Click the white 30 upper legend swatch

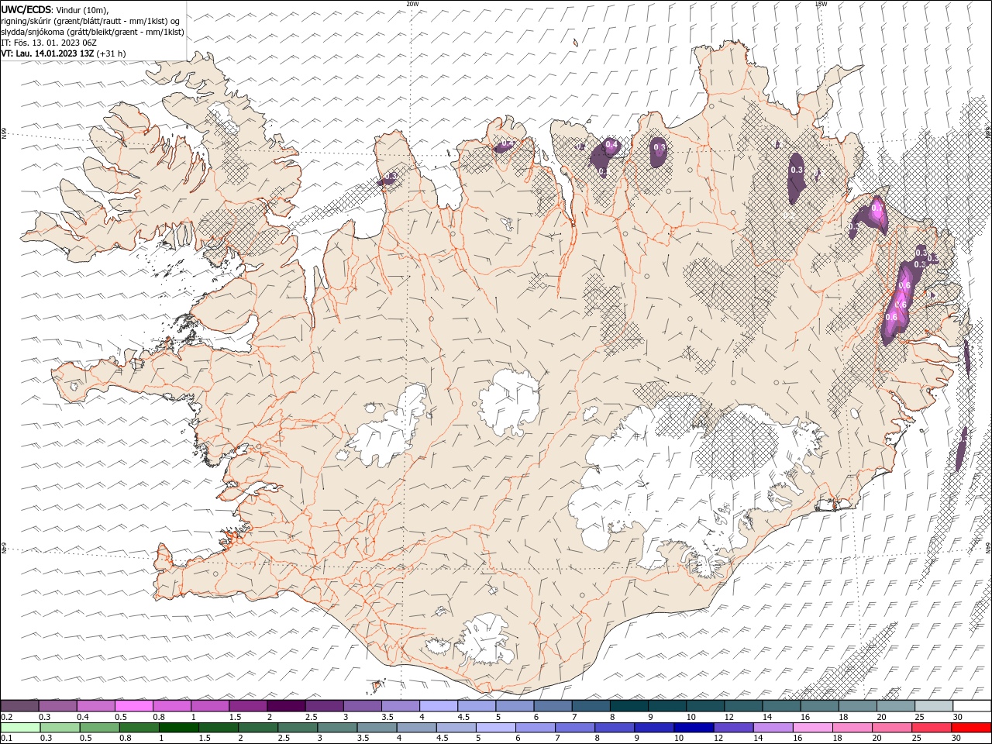(x=972, y=705)
